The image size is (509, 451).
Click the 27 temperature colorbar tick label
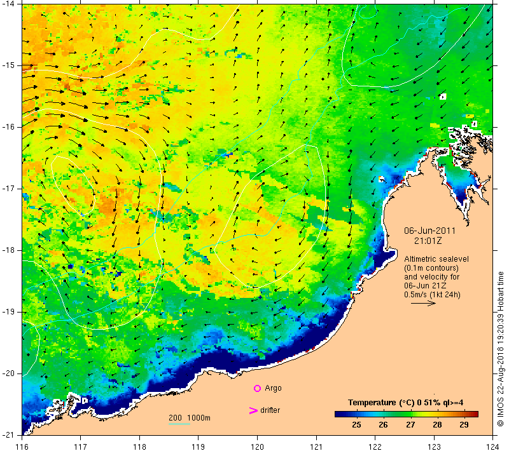(x=410, y=425)
